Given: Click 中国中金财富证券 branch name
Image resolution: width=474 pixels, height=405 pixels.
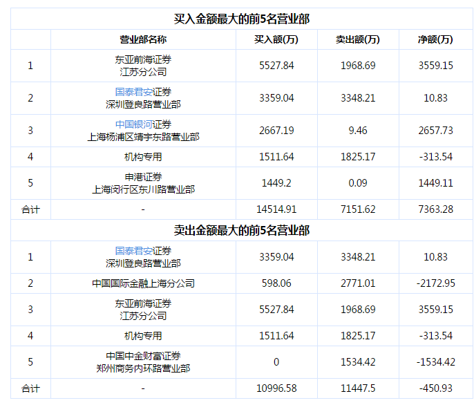Looking at the screenshot, I should click(x=143, y=356).
